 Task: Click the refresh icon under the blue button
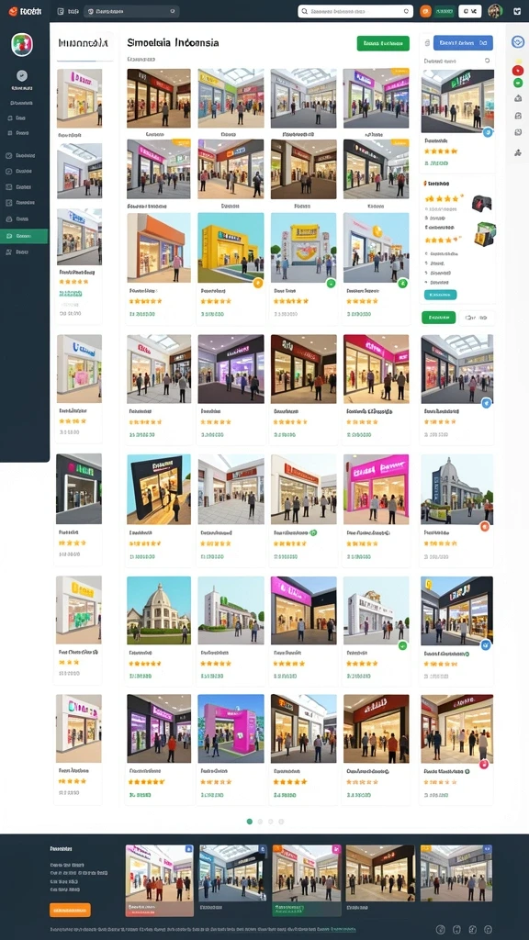pos(487,61)
